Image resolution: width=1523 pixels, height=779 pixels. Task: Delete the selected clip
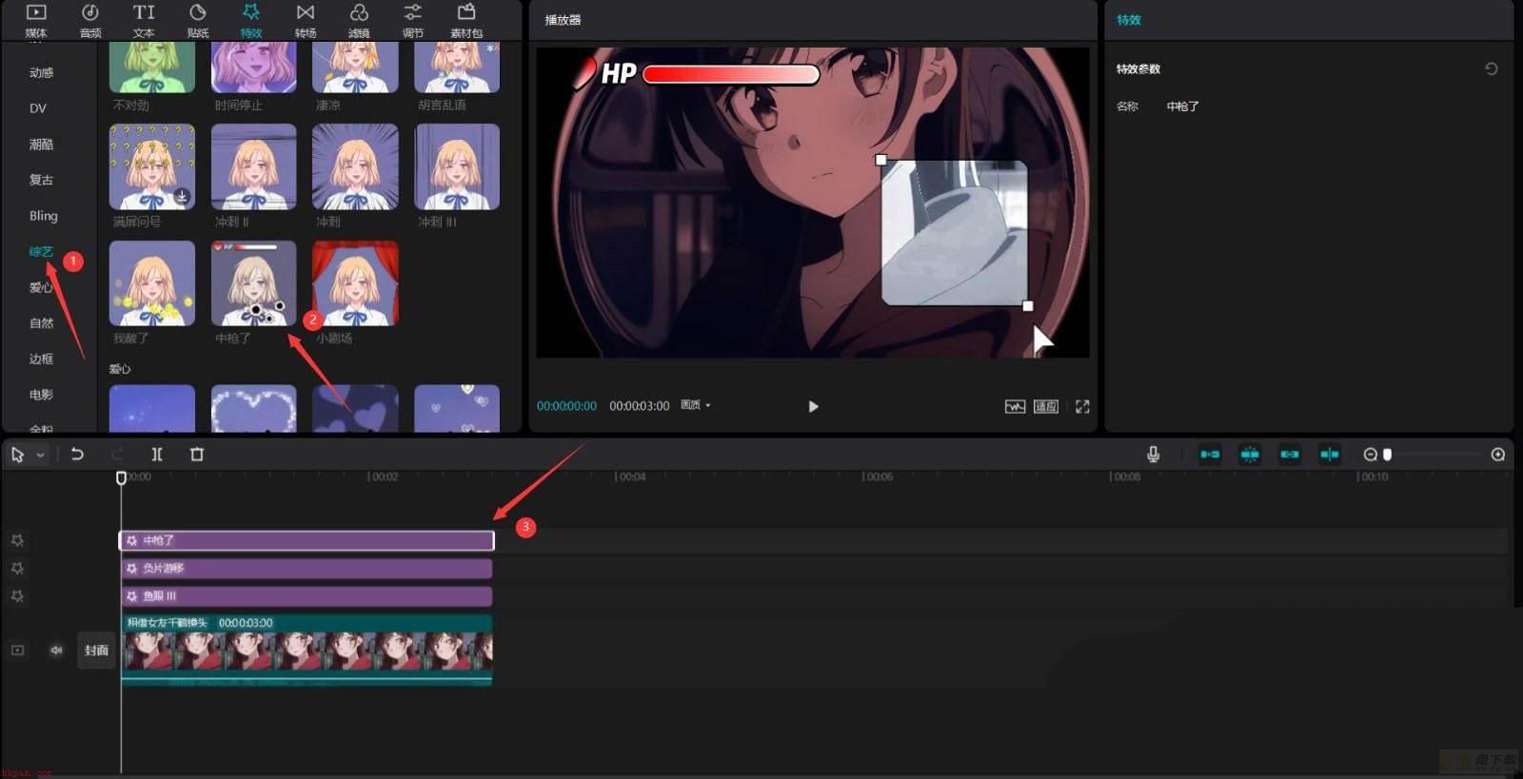197,455
